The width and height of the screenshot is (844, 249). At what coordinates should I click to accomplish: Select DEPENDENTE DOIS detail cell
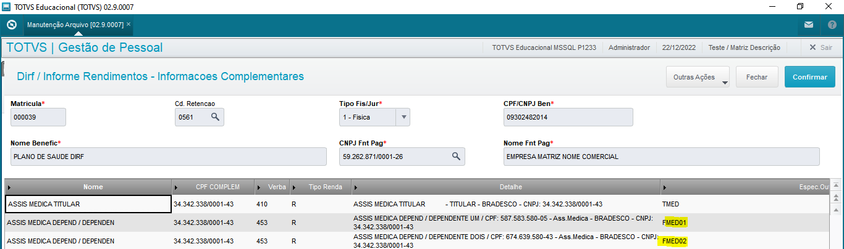506,241
